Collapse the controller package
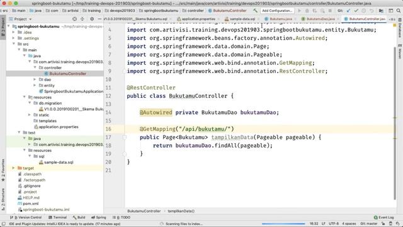The width and height of the screenshot is (403, 227). (x=35, y=67)
